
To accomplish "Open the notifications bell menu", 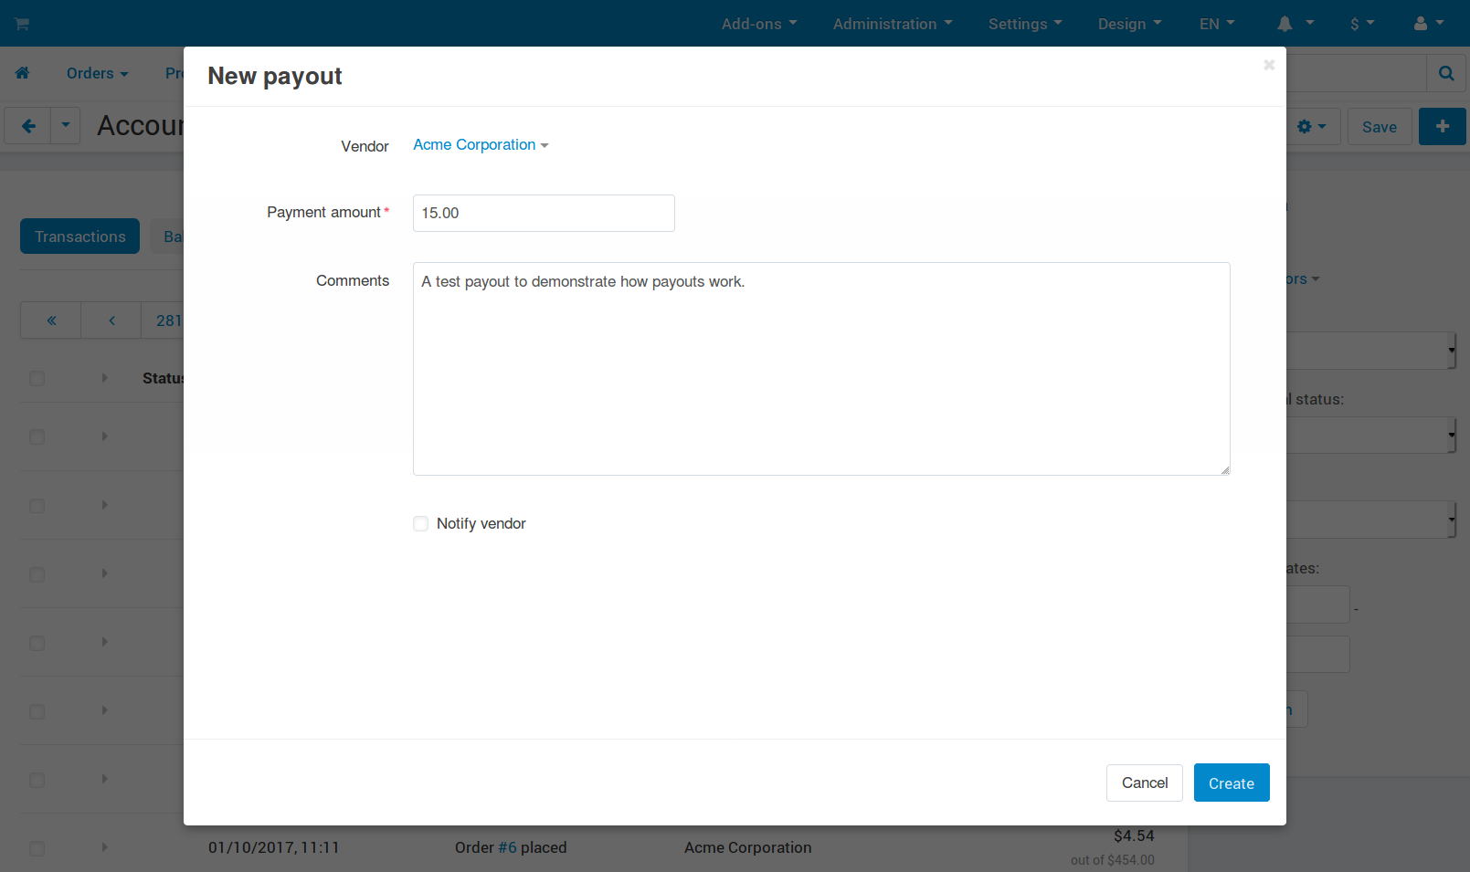I will 1296,24.
